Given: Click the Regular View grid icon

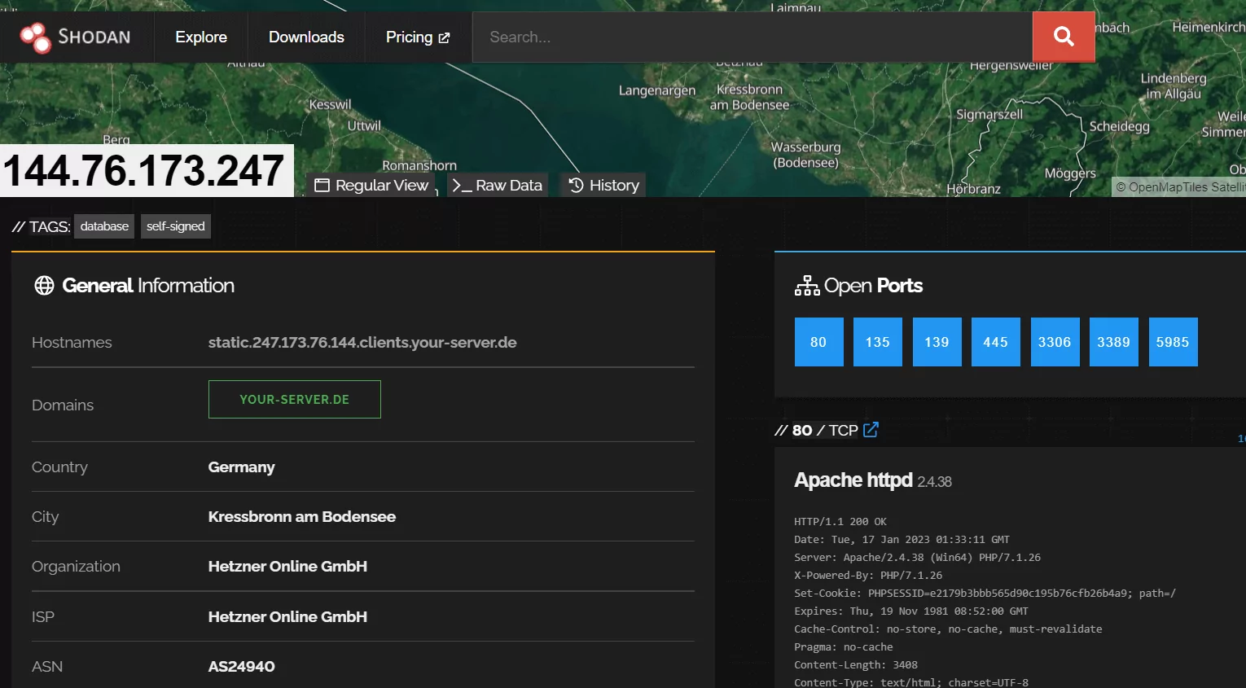Looking at the screenshot, I should (322, 185).
